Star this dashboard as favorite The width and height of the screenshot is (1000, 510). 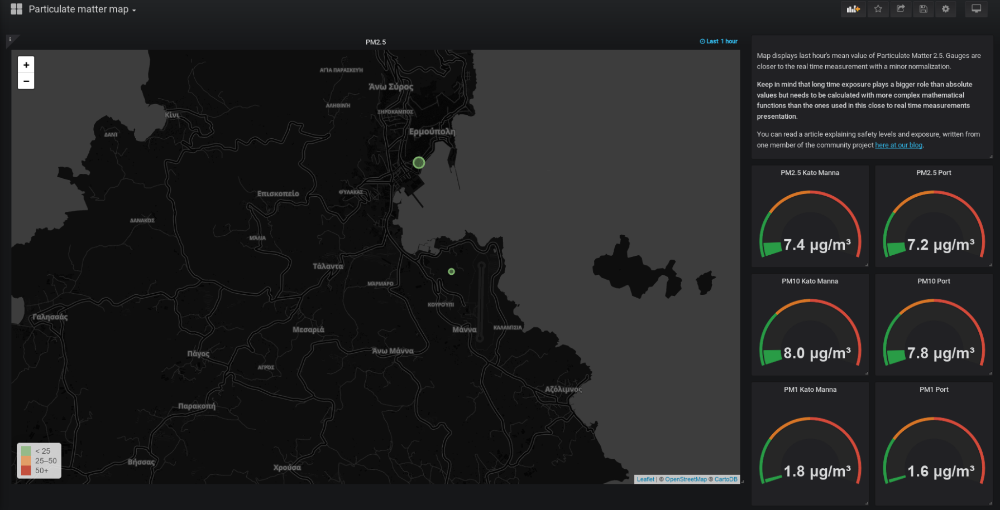(x=878, y=9)
